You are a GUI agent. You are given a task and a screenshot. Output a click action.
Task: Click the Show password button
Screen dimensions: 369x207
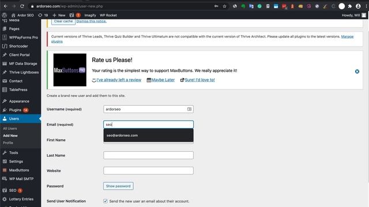click(x=118, y=186)
